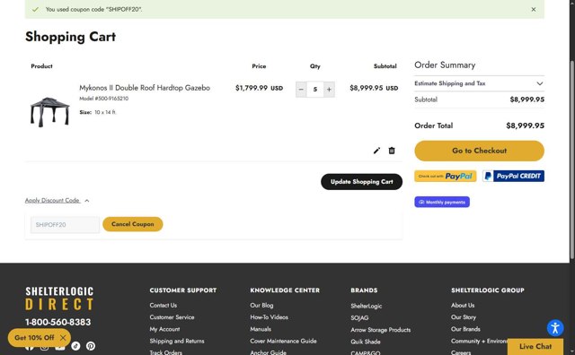Edit the Mykonos II gazebo item

[376, 151]
